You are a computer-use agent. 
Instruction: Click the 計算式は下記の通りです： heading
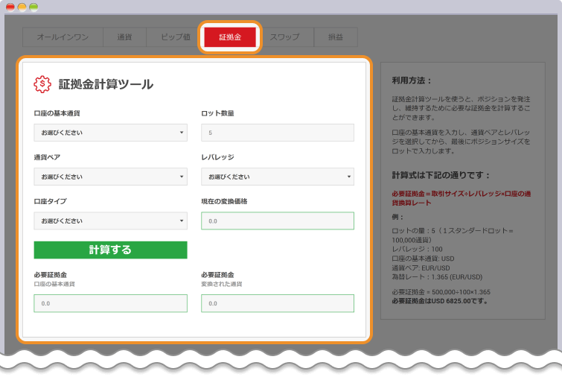(441, 175)
